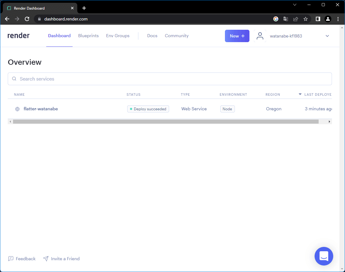Click the table scrollbar right arrow

coord(329,121)
